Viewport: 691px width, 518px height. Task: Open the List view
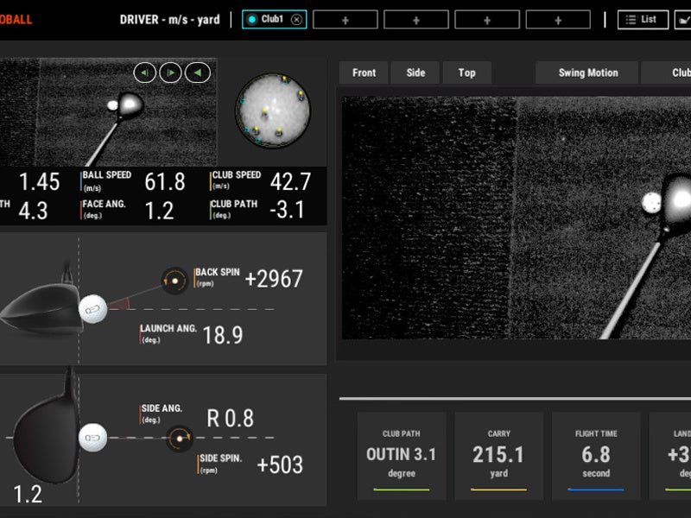pos(643,20)
